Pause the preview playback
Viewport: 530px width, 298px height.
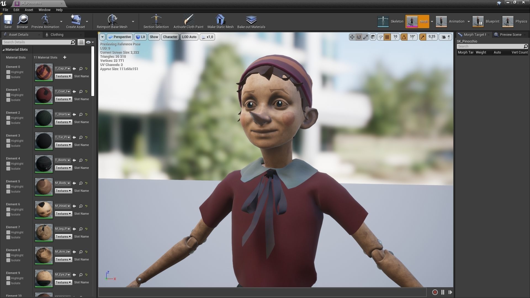[443, 292]
